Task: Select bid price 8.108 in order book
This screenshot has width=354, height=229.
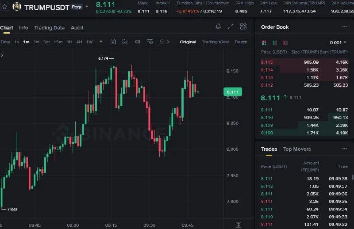Action: (267, 133)
